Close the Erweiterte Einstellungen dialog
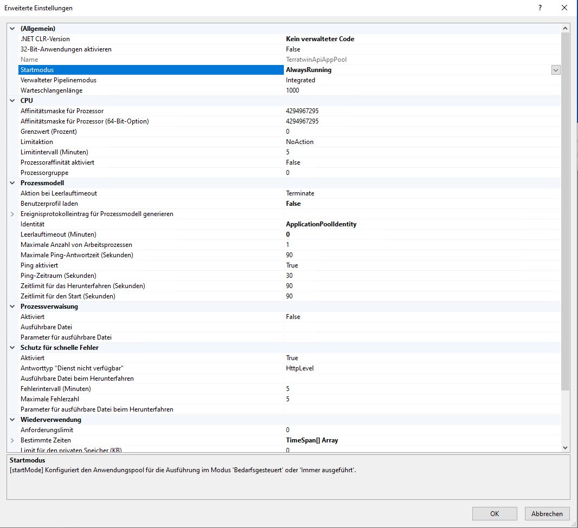Viewport: 578px width, 528px height. (565, 8)
